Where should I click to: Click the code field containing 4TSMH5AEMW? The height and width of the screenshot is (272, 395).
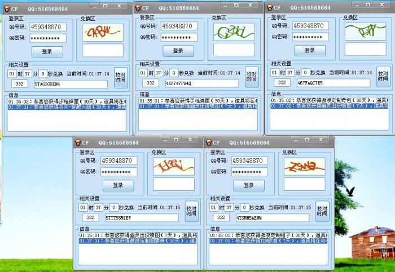tap(273, 218)
